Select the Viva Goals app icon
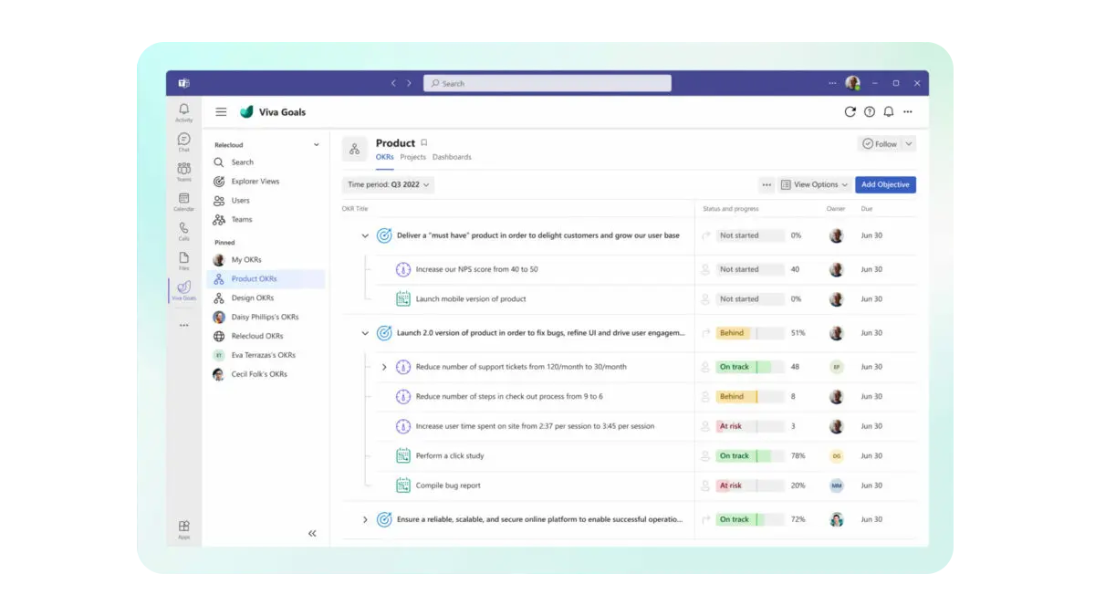Screen dimensions: 1095x616 [x=183, y=290]
